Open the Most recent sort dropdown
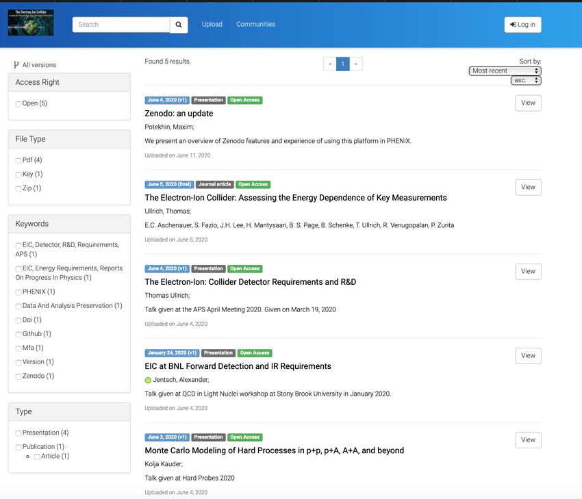The height and width of the screenshot is (499, 582). (x=505, y=71)
